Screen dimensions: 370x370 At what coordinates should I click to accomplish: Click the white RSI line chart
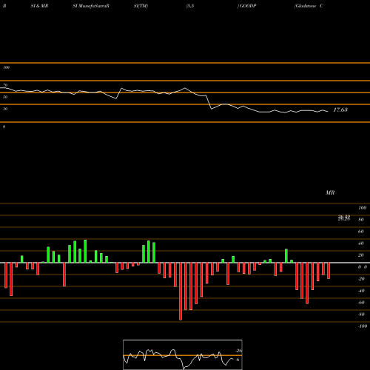[164, 100]
